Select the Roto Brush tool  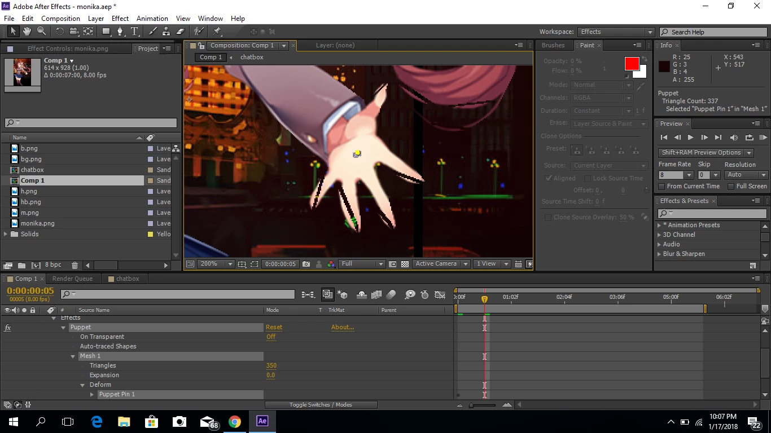coord(199,32)
